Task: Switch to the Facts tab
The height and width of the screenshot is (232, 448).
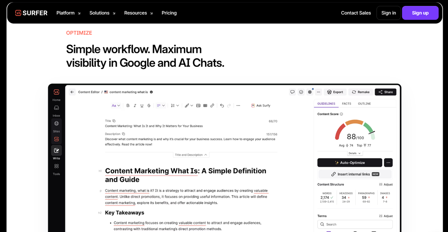Action: (346, 104)
